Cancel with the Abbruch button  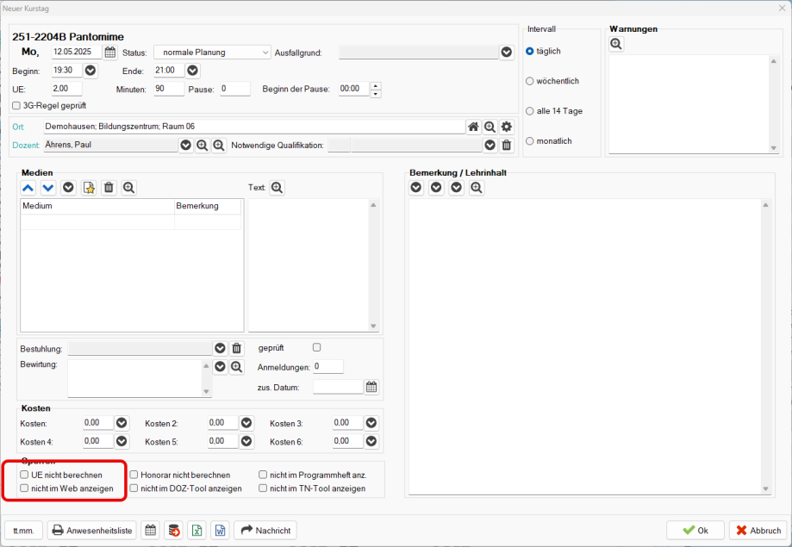[758, 531]
